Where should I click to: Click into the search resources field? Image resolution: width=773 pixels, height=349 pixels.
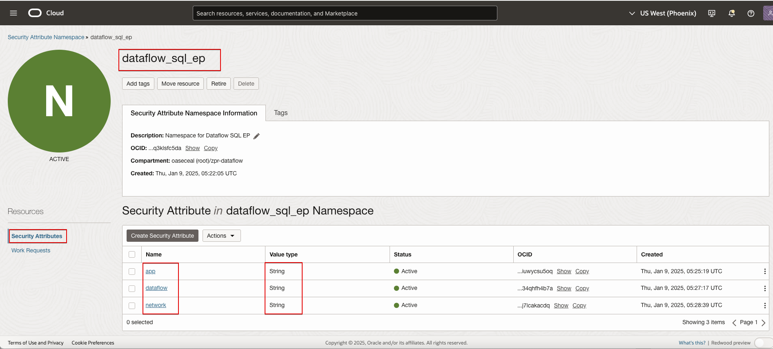pyautogui.click(x=345, y=13)
